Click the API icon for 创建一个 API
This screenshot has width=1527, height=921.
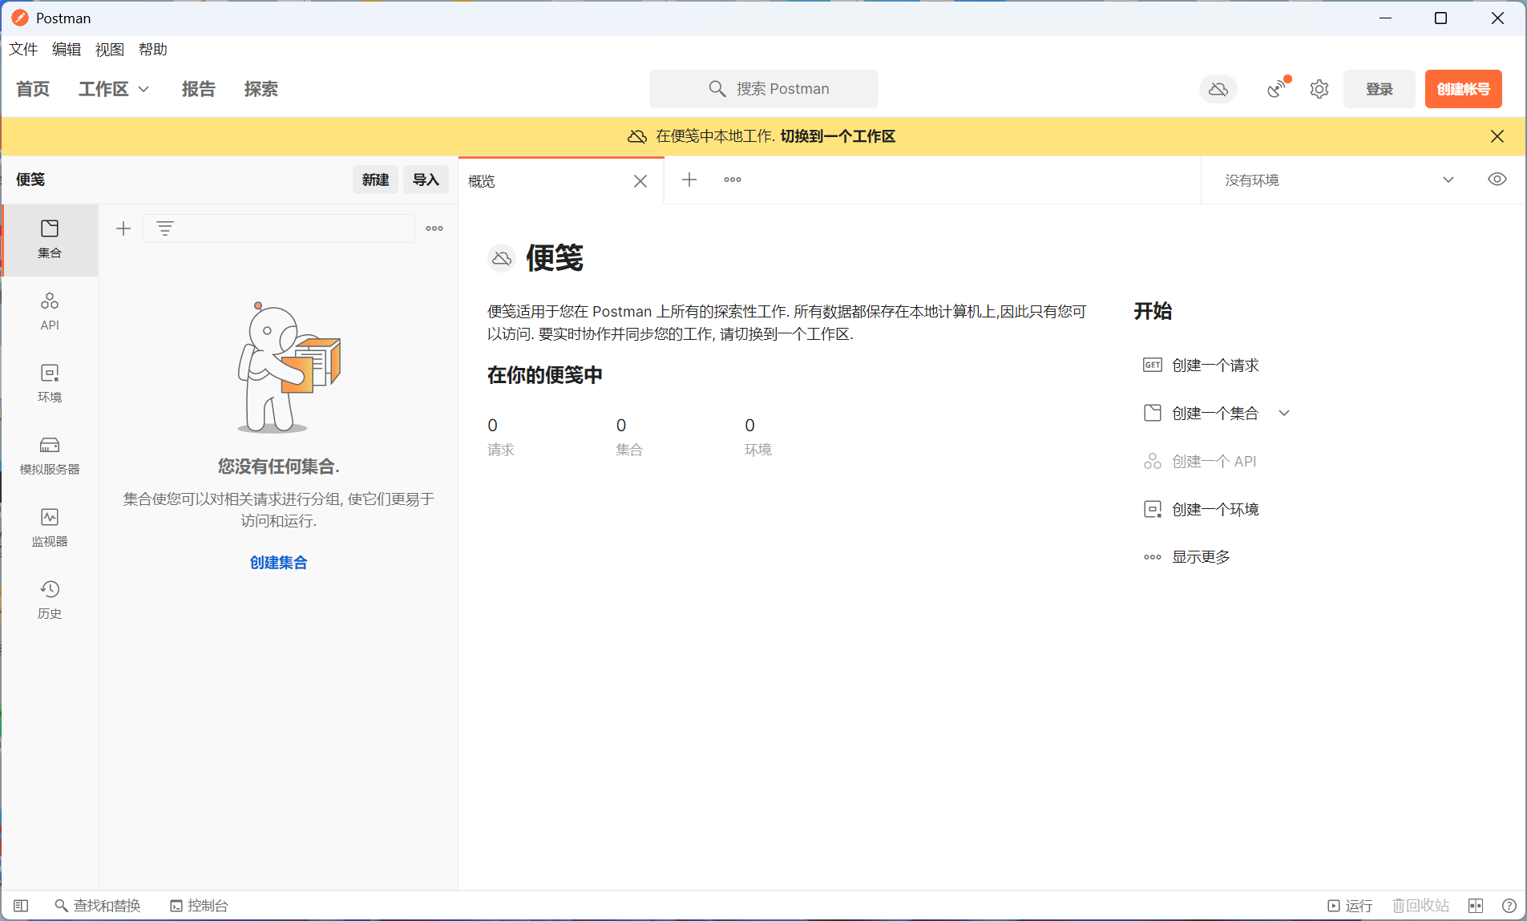1153,462
